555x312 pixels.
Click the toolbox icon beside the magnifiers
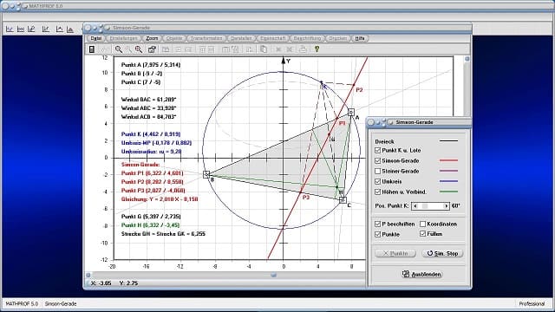153,49
